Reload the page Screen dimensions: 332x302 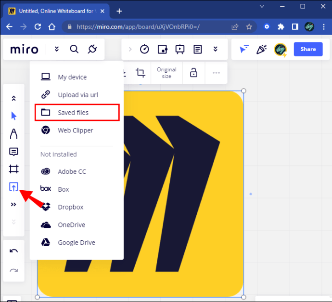(38, 27)
